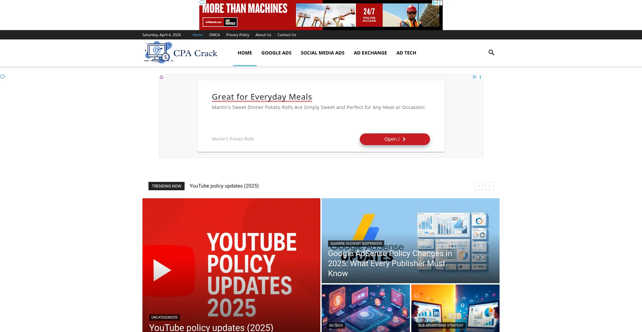
Task: Open the HOME menu item
Action: pos(245,53)
